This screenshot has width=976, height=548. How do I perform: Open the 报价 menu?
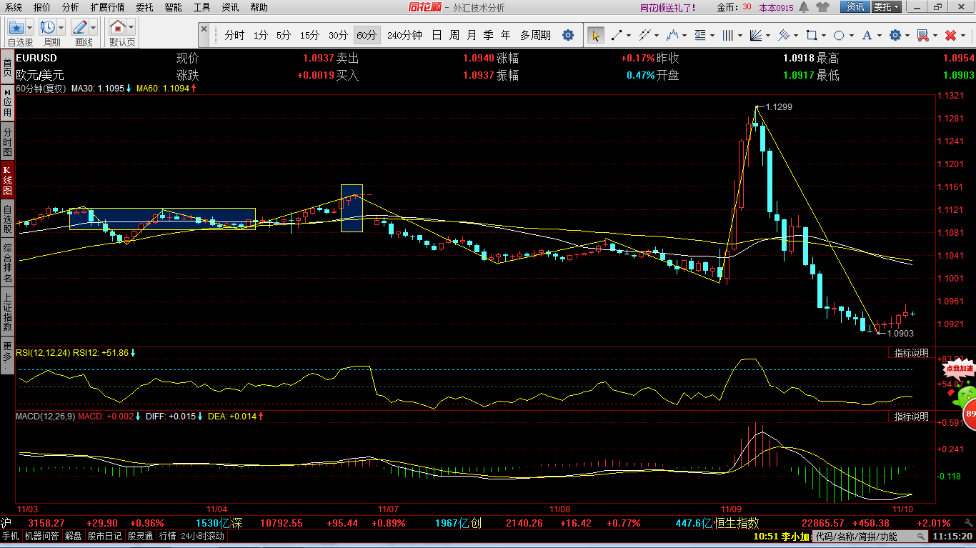tap(42, 7)
